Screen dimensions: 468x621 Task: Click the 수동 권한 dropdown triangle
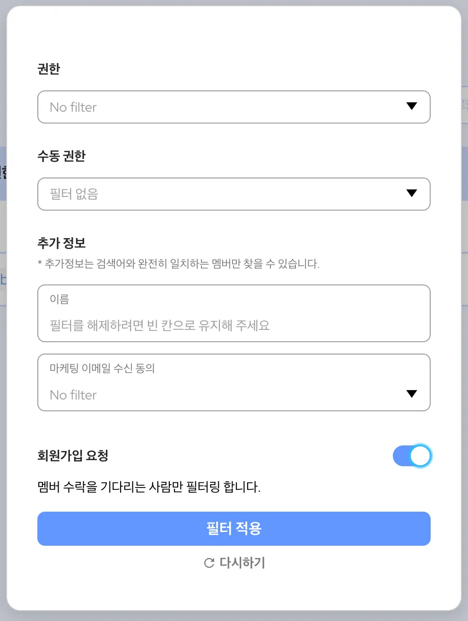(x=412, y=193)
